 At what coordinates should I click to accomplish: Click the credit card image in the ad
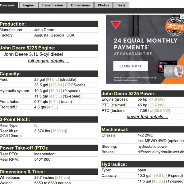(171, 69)
